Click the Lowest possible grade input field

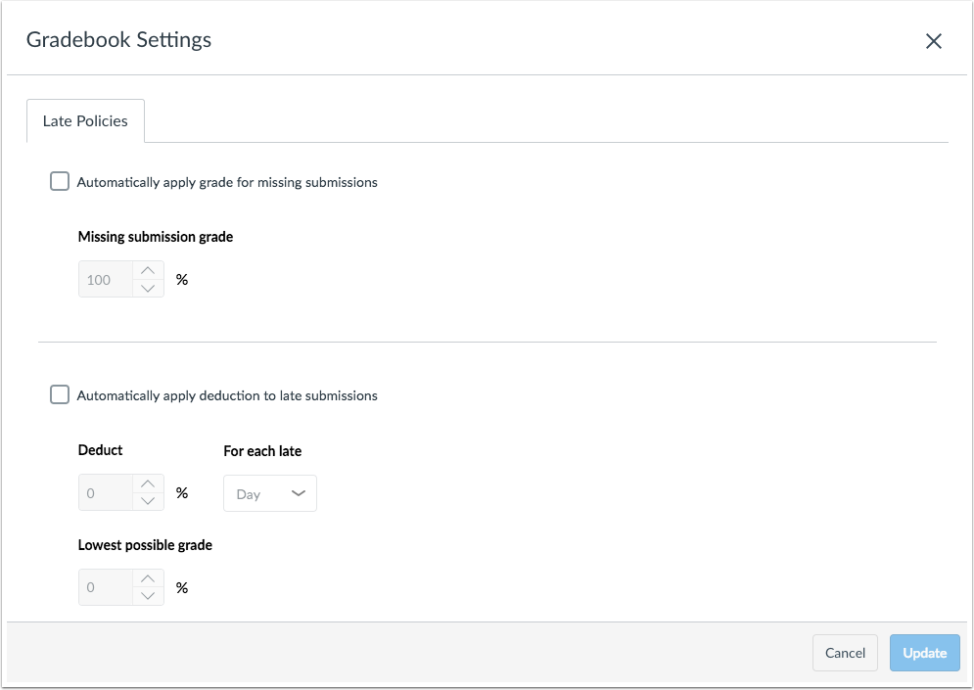pos(106,587)
